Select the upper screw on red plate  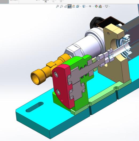pos(56,74)
